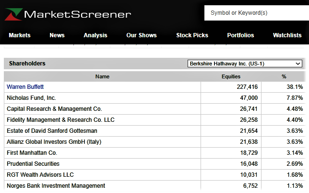Click the equities value 6,752

250,186
